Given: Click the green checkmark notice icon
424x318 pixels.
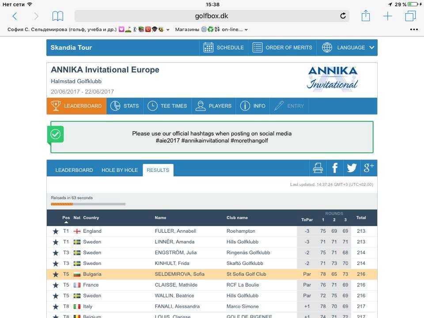Looking at the screenshot, I should (x=56, y=134).
